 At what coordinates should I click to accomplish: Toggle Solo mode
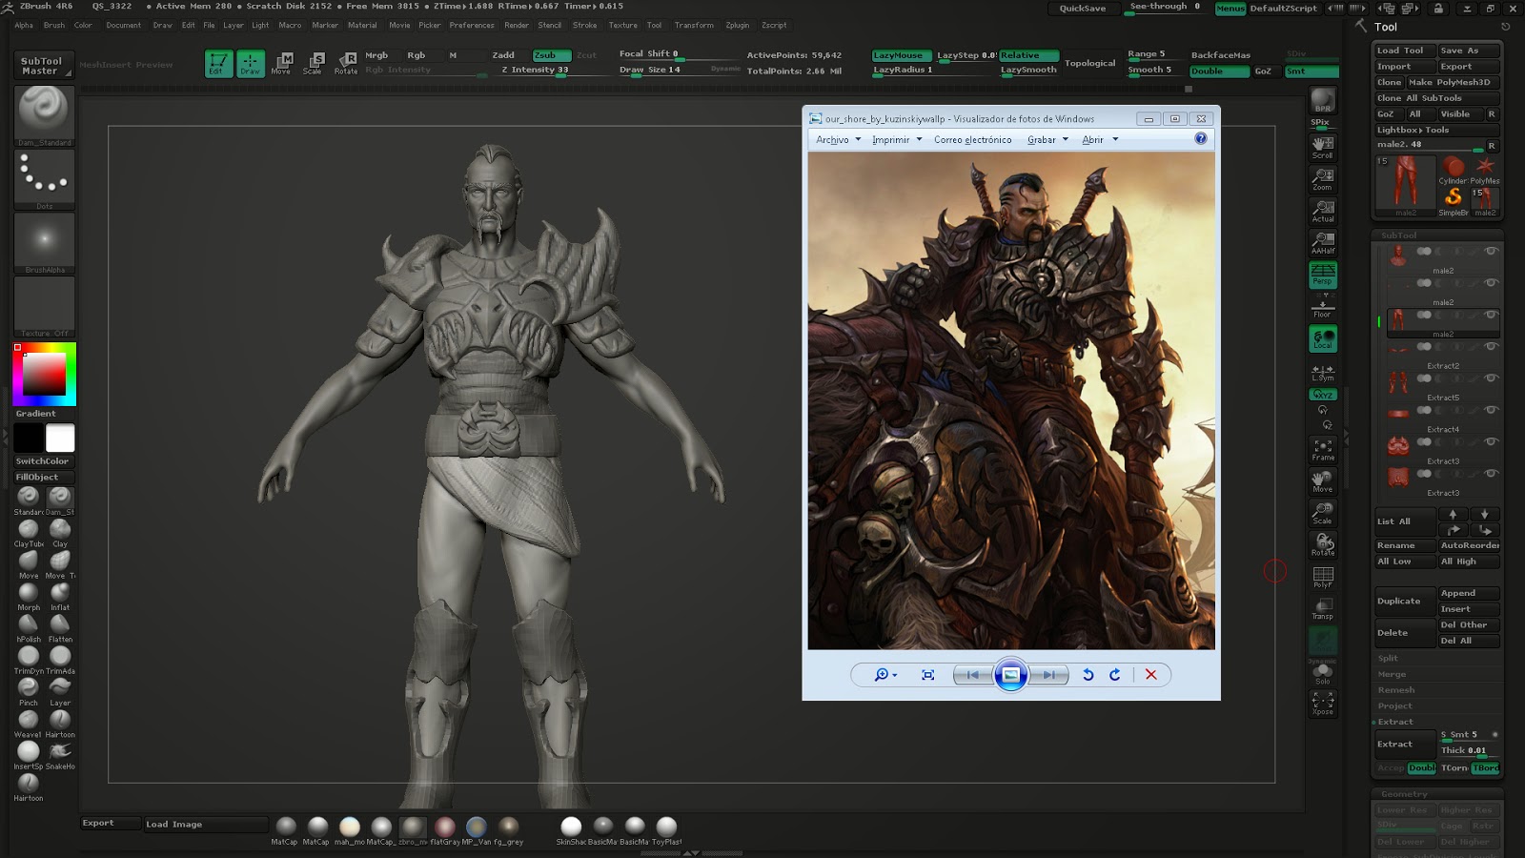(x=1323, y=672)
